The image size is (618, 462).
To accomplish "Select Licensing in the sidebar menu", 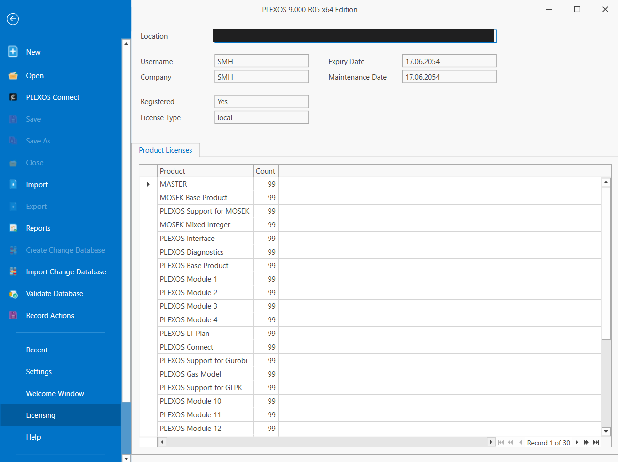I will point(41,415).
